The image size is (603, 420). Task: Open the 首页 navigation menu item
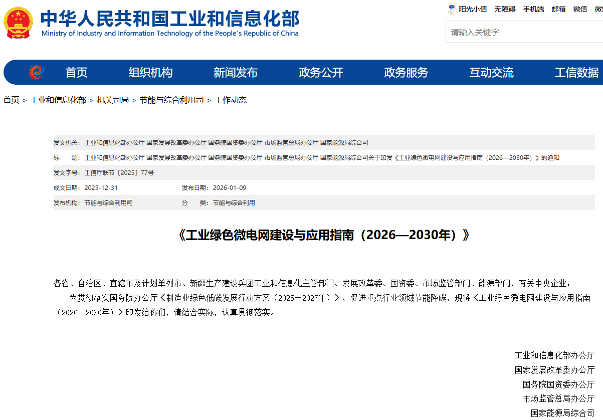[76, 73]
